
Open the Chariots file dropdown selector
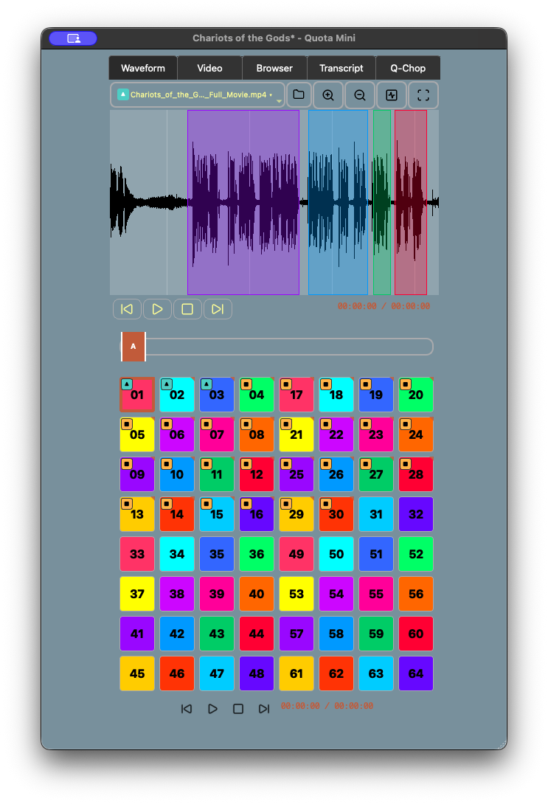pyautogui.click(x=198, y=95)
